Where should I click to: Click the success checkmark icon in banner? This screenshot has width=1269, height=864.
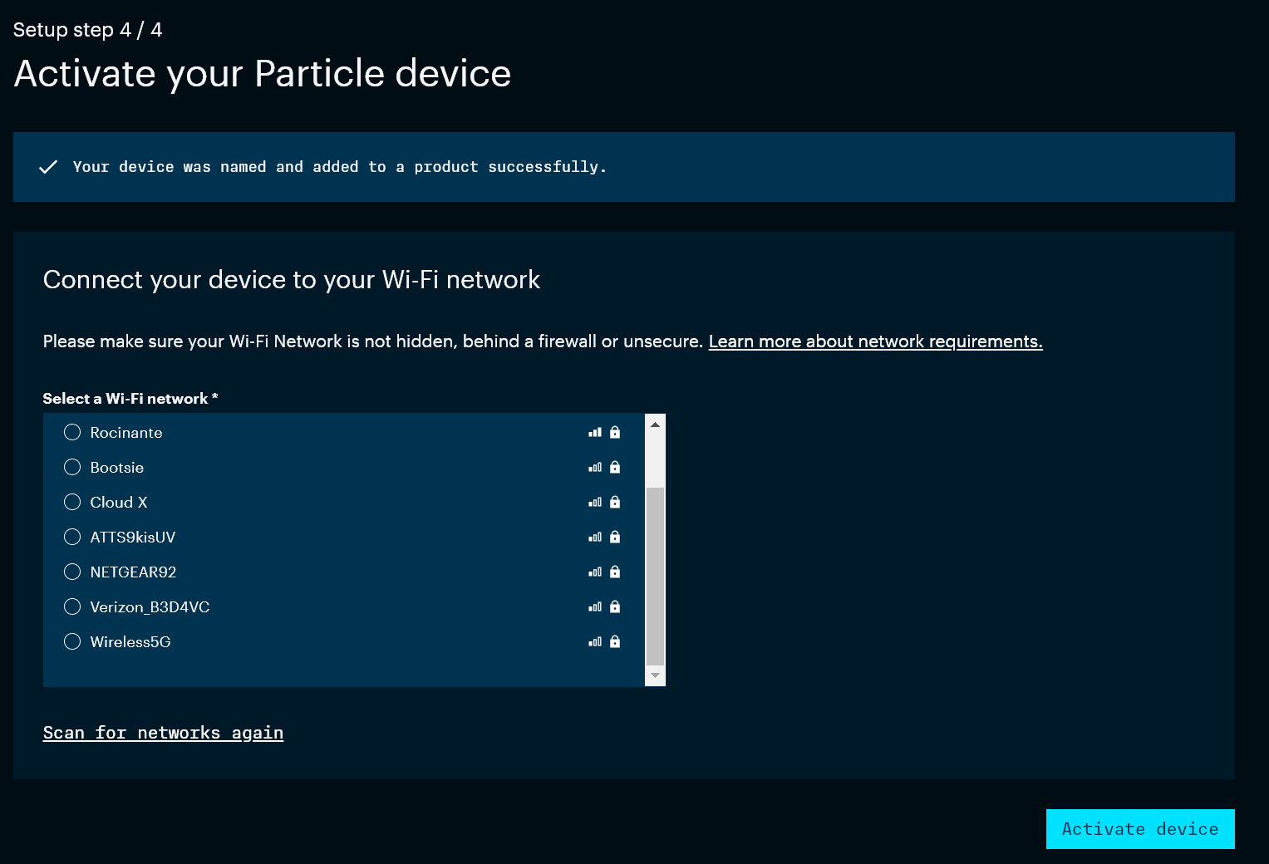(48, 167)
